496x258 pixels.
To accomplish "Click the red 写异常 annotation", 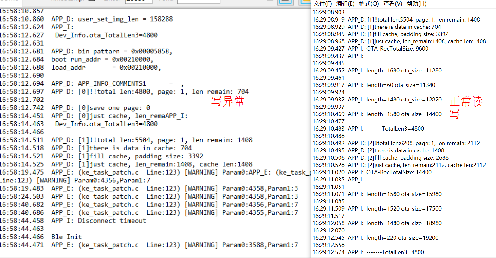I will (x=228, y=101).
